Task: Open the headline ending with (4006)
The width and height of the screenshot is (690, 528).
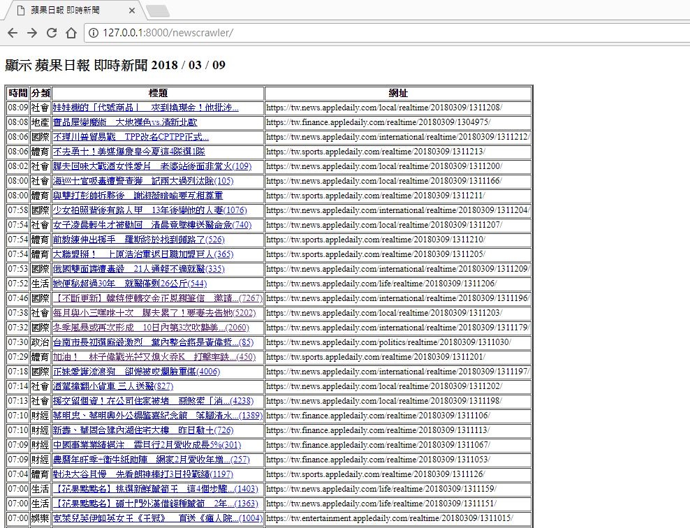Action: [x=136, y=372]
